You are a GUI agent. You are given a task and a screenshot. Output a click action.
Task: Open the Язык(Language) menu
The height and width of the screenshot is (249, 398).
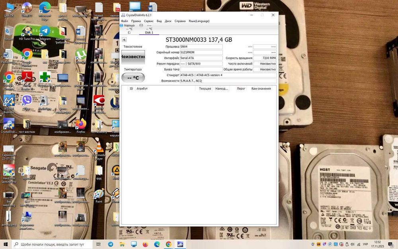pyautogui.click(x=199, y=21)
